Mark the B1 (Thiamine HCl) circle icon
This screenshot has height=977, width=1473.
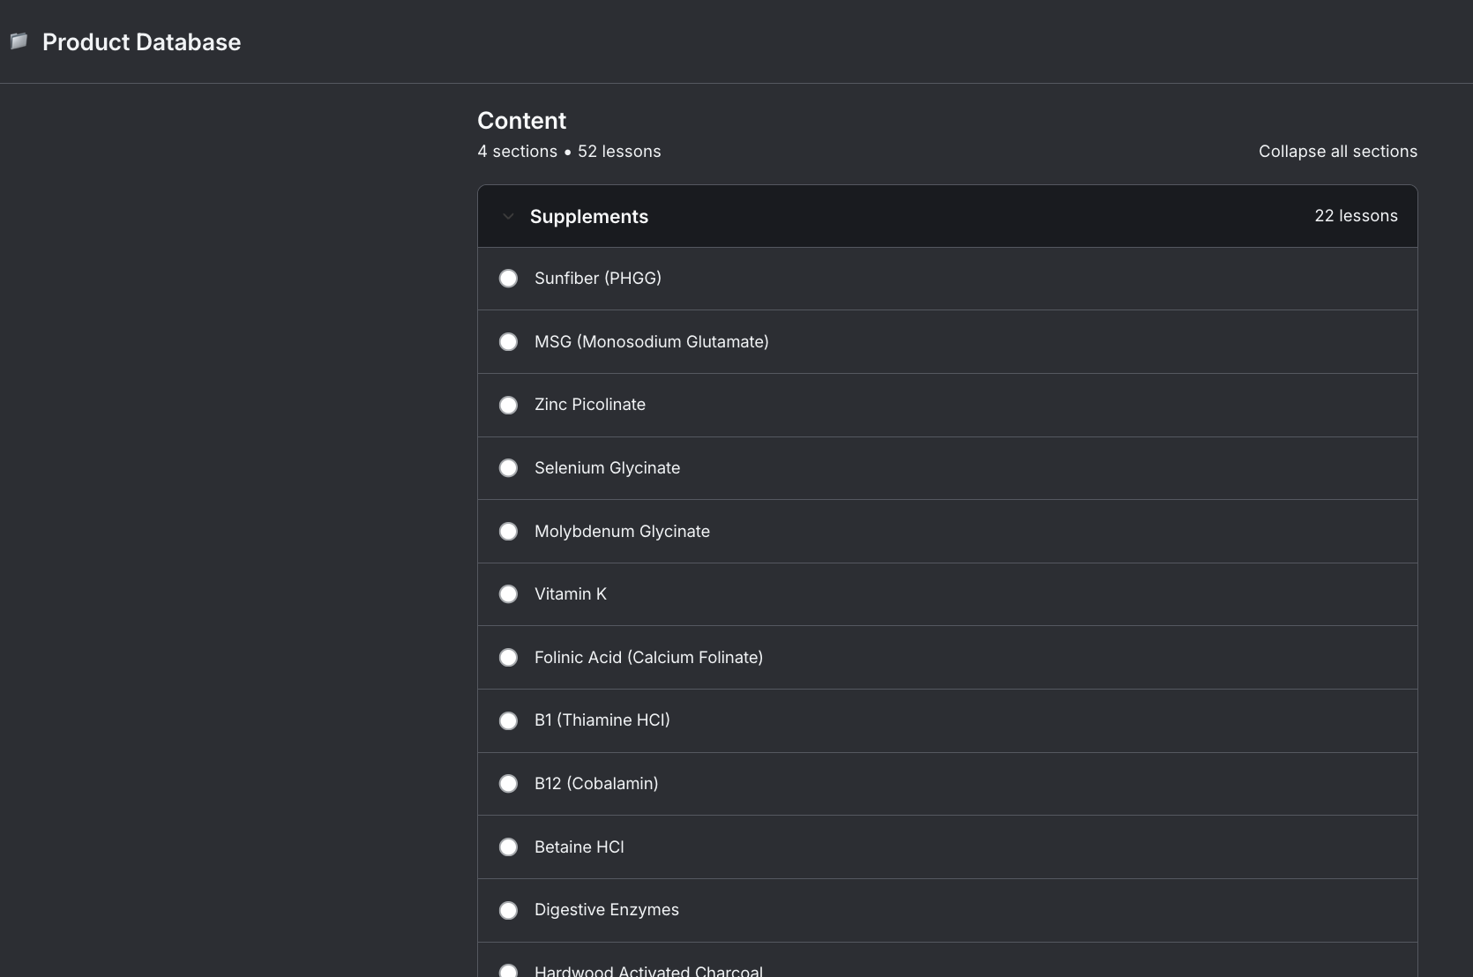coord(508,721)
